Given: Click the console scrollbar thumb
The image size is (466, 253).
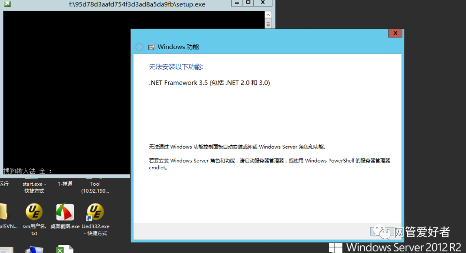Looking at the screenshot, I should 268,24.
